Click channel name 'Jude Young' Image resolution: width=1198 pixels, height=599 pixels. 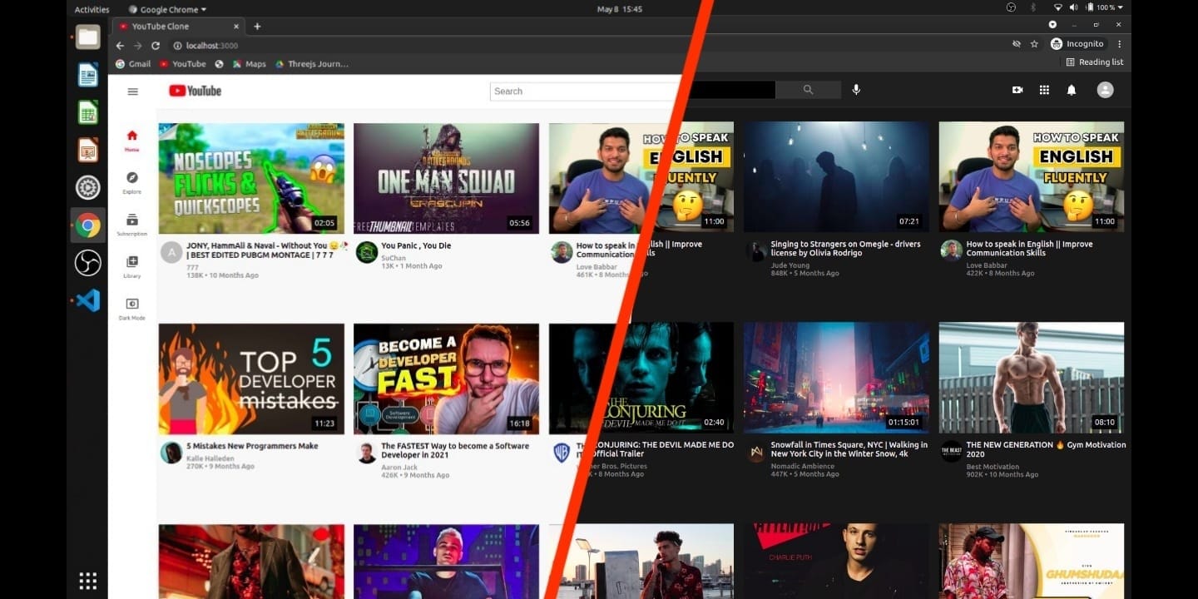pyautogui.click(x=790, y=265)
